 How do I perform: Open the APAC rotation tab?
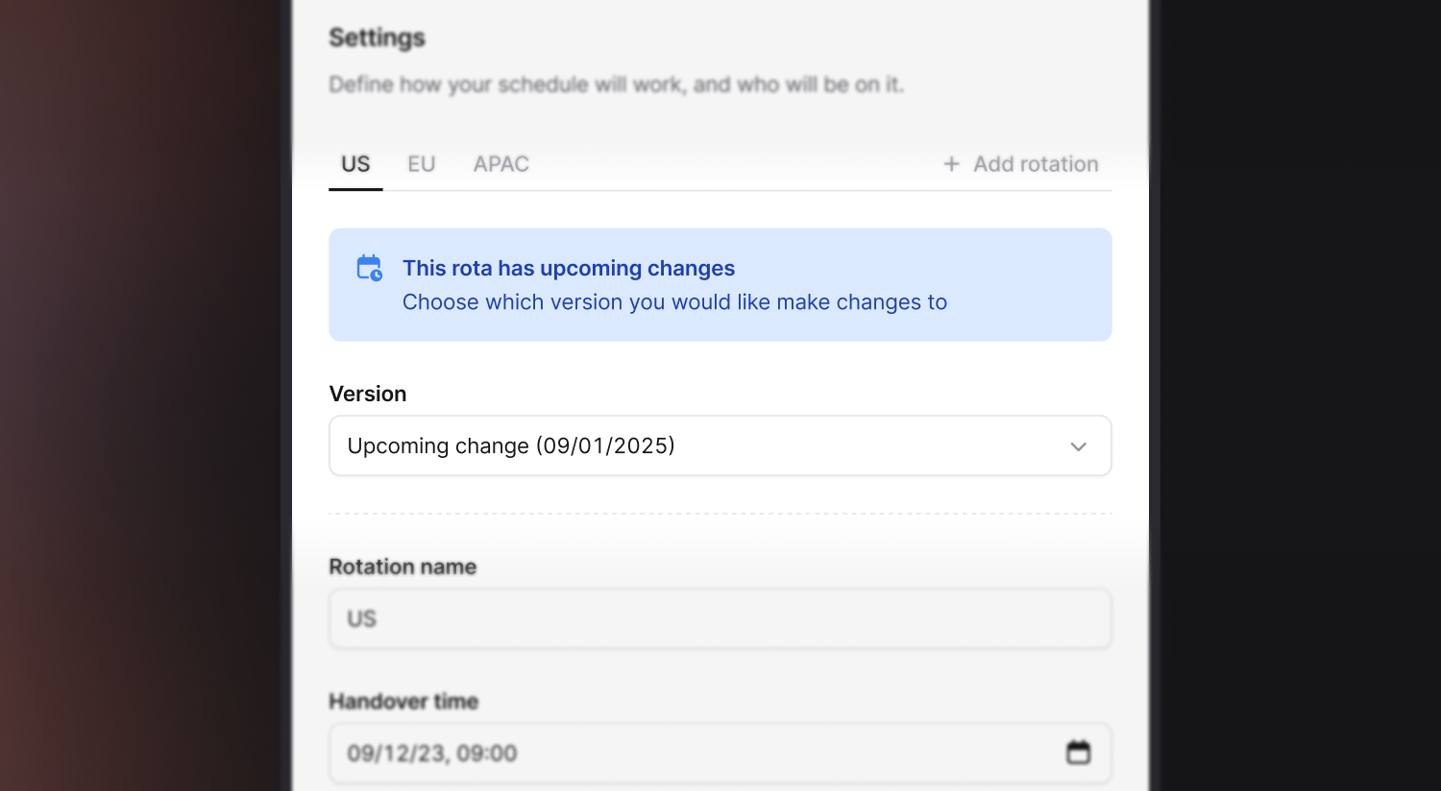tap(501, 164)
